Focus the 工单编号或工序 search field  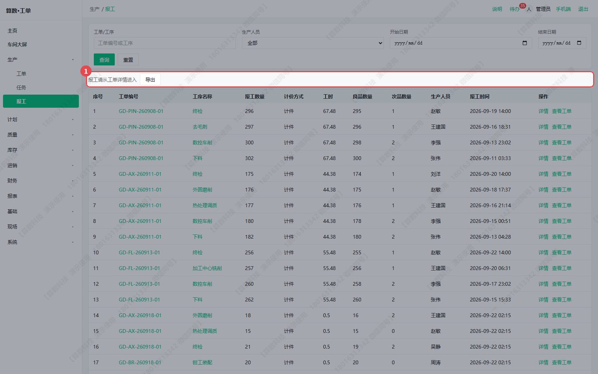pos(165,43)
